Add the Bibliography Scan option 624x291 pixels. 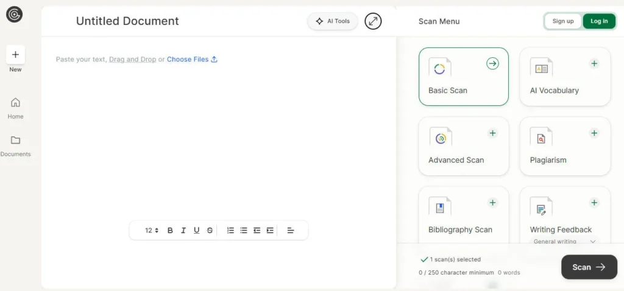click(x=492, y=203)
